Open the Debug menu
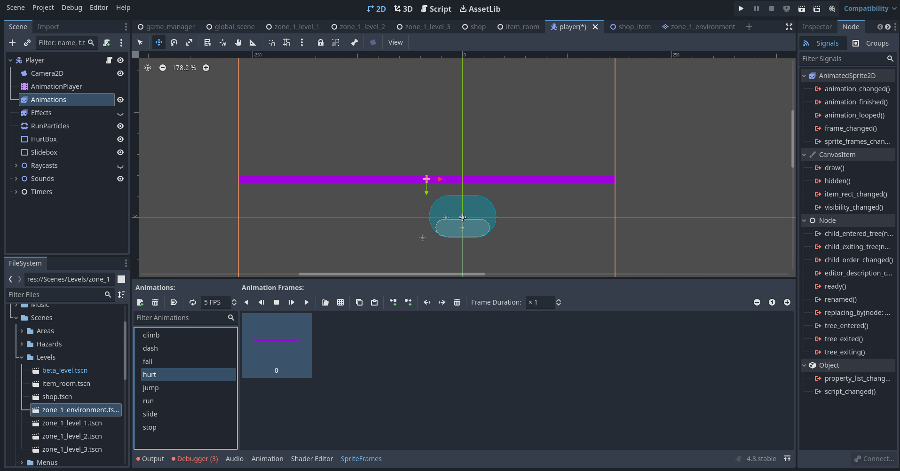 point(71,8)
